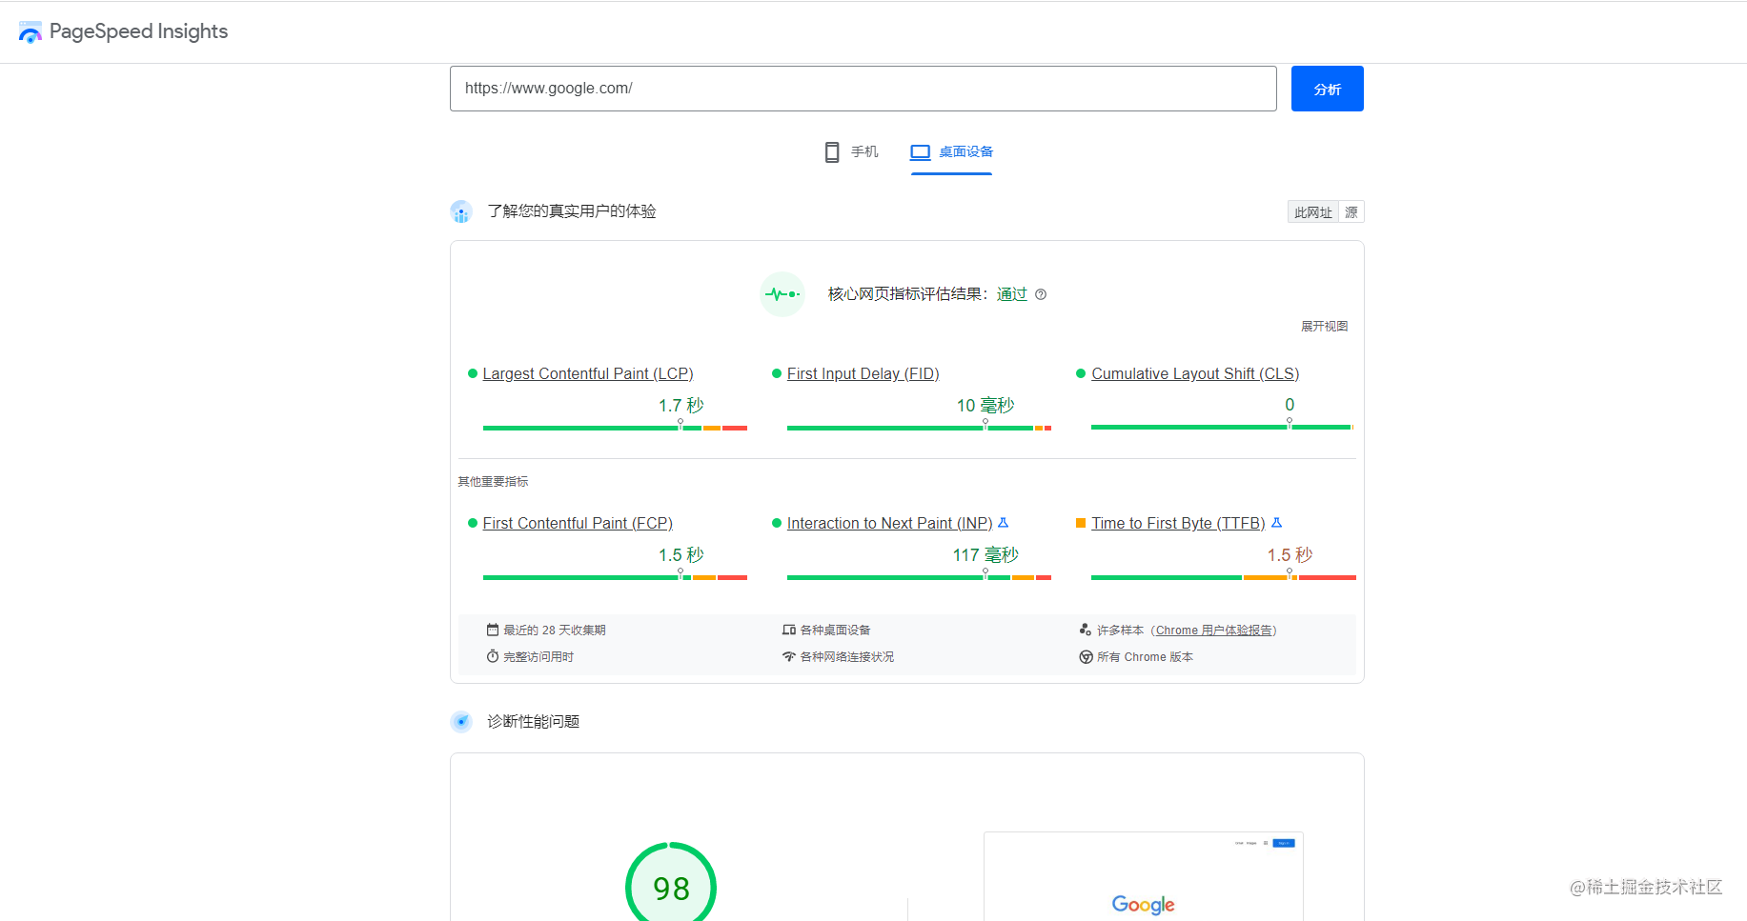
Task: Click the samples icon beside 许多样本
Action: pos(1085,630)
